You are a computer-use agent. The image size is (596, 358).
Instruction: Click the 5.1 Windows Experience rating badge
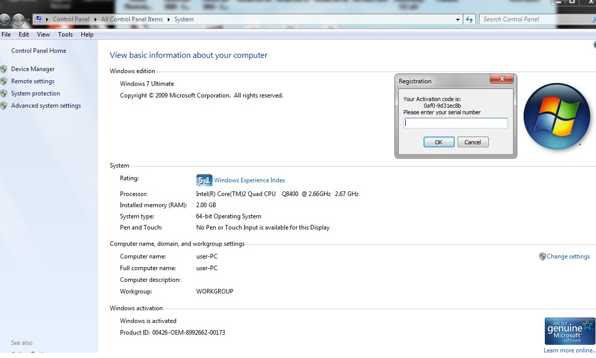(x=204, y=180)
